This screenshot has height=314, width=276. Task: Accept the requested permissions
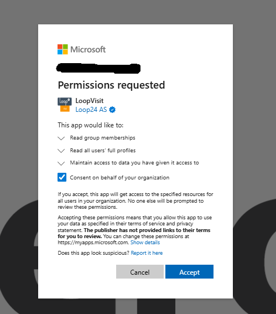189,272
